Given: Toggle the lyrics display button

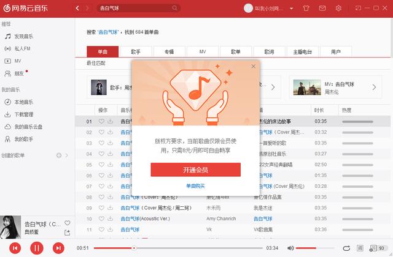Looking at the screenshot, I should (x=360, y=248).
